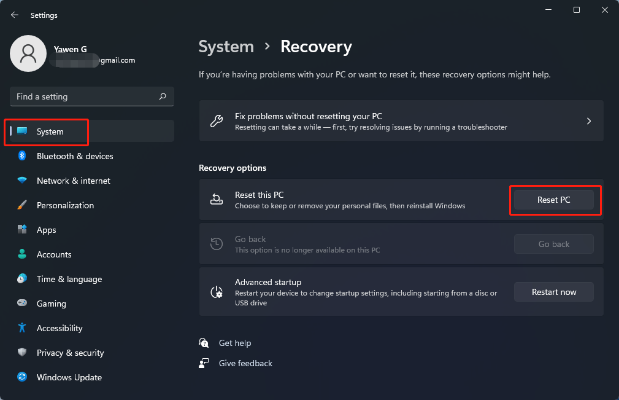
Task: Click the troubleshooter wrench icon
Action: [x=217, y=120]
